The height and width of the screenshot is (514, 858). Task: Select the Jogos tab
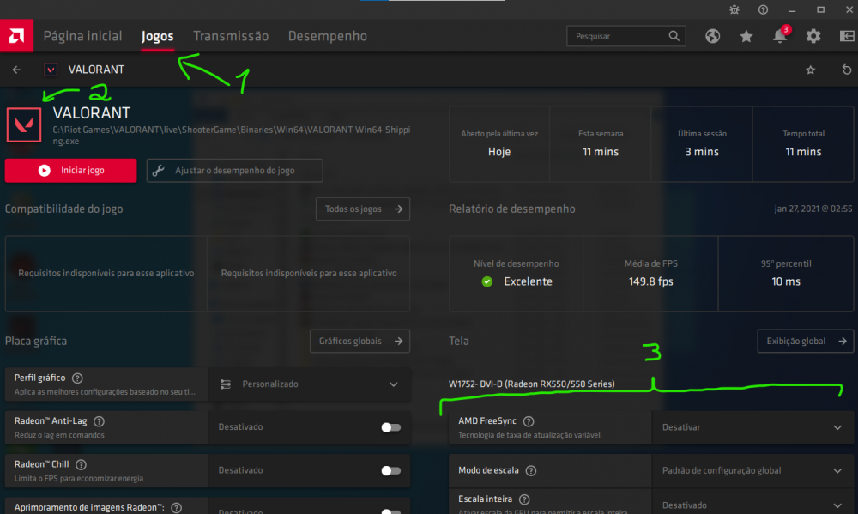(x=158, y=36)
